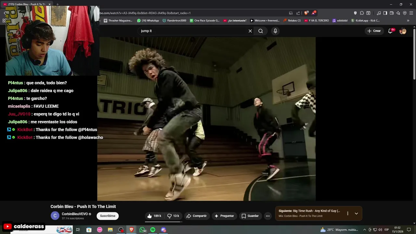Open the ¡Lo intentaste! bookmark
The image size is (416, 234).
click(235, 20)
